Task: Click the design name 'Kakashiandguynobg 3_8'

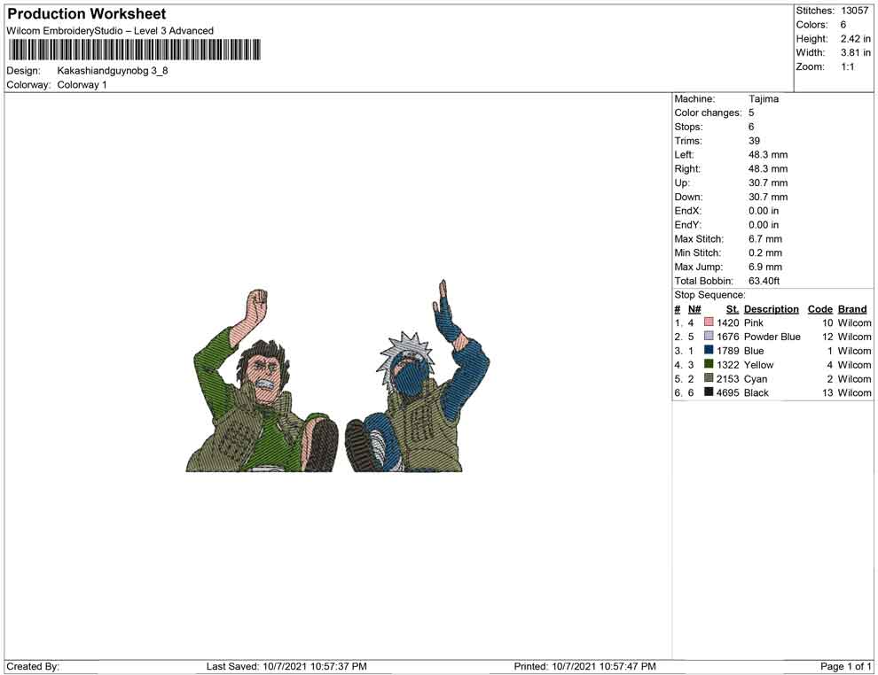Action: pos(113,71)
